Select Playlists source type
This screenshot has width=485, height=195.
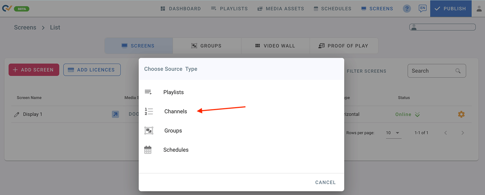click(173, 92)
